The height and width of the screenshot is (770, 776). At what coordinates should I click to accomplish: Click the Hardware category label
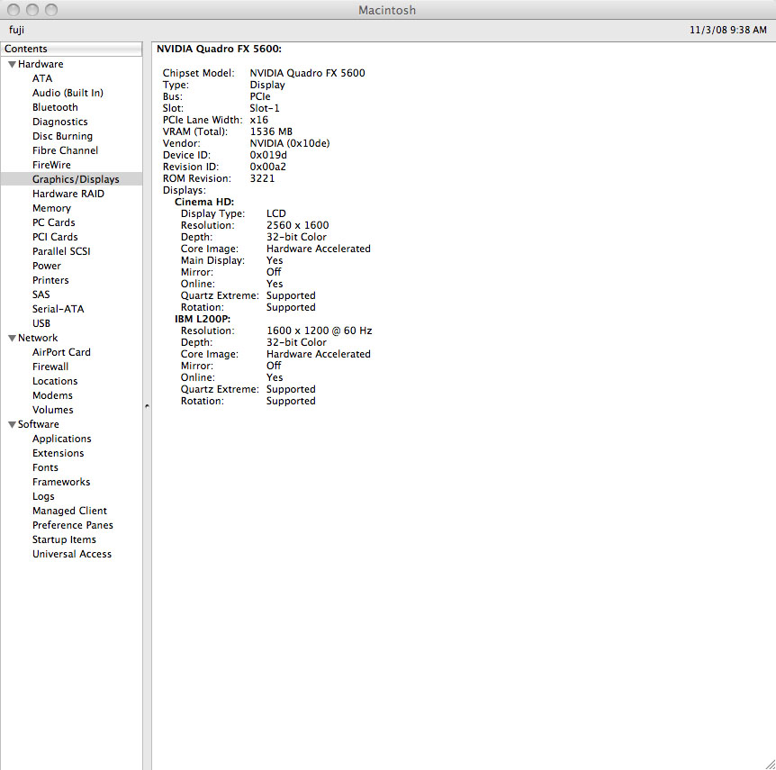coord(41,64)
